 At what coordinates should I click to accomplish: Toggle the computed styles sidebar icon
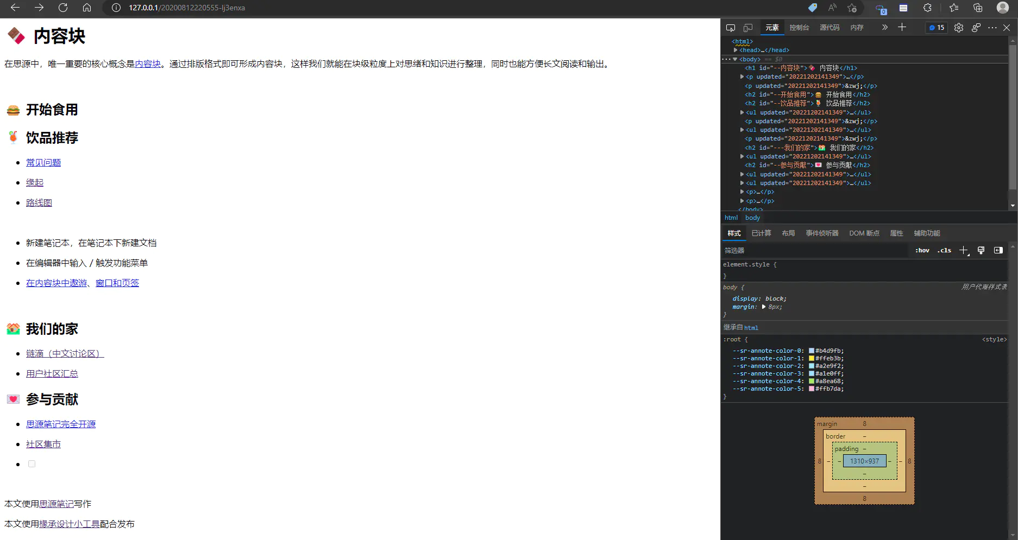tap(998, 250)
